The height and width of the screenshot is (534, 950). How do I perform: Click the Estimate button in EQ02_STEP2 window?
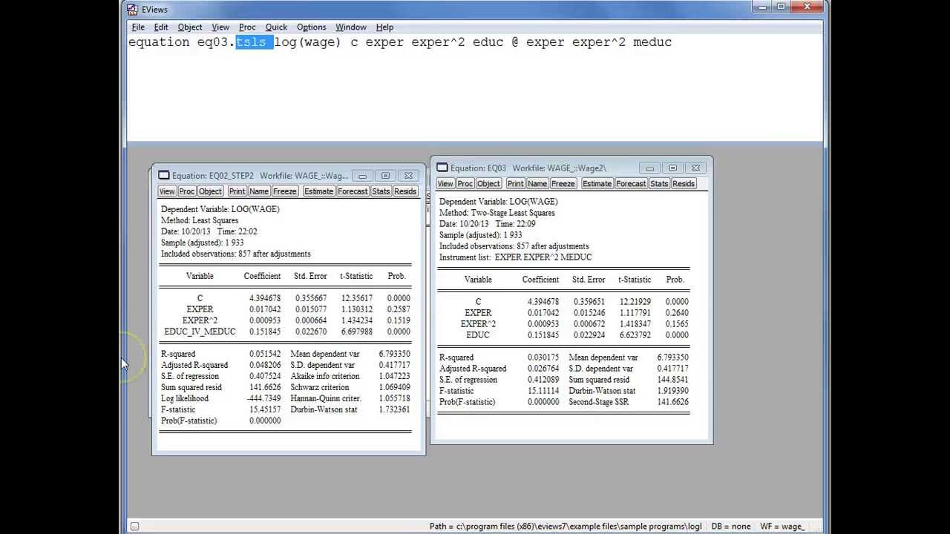point(318,191)
